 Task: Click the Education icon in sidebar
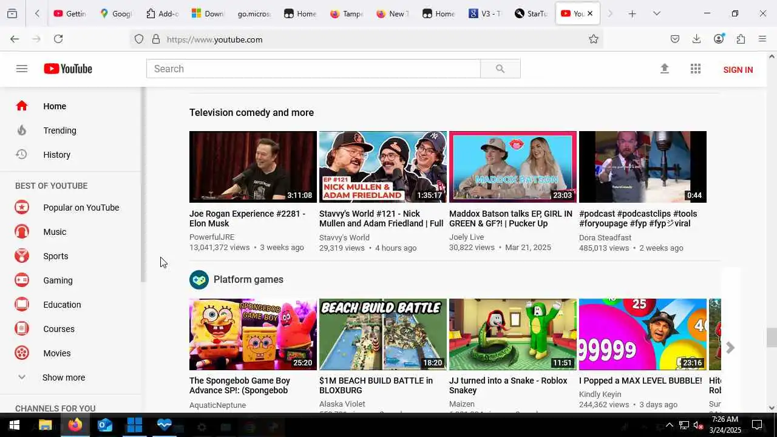pyautogui.click(x=22, y=305)
